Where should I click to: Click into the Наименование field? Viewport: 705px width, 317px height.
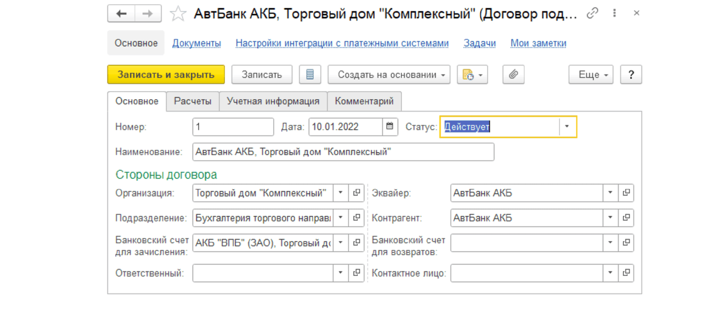[343, 151]
